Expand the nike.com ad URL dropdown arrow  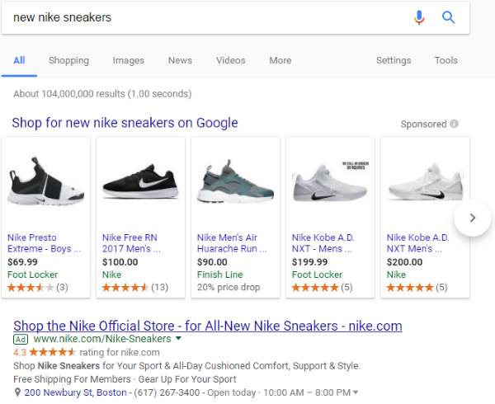click(x=179, y=339)
